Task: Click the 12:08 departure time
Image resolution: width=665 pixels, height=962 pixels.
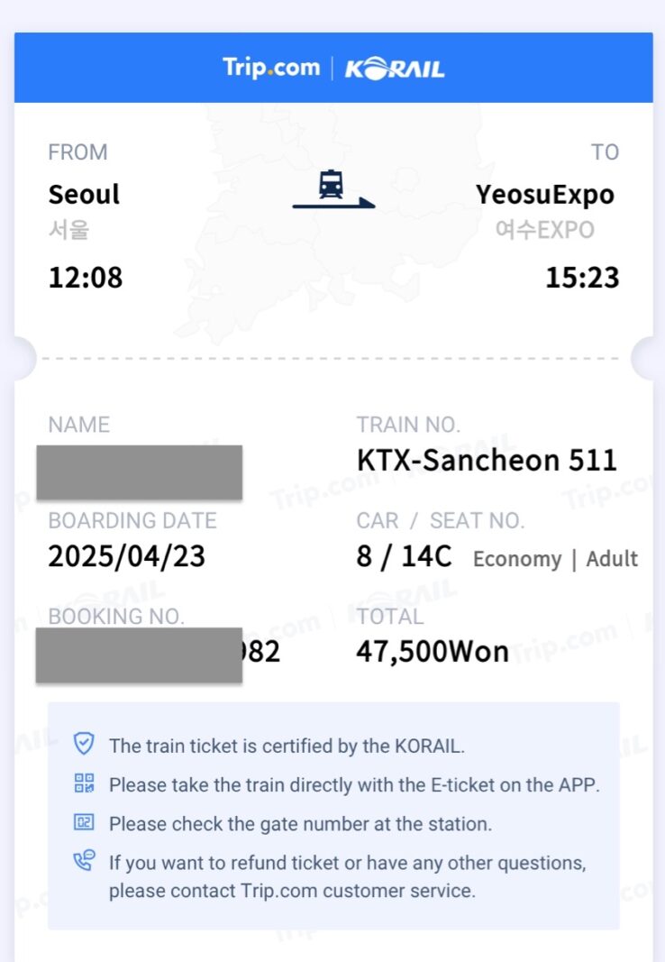Action: [86, 278]
